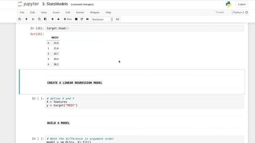This screenshot has height=143, width=255.
Task: Click the value 34.7 in output table
Action: tap(56, 54)
